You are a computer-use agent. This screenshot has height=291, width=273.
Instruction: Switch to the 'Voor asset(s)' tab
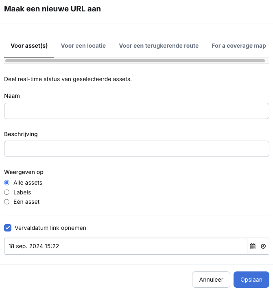click(29, 46)
